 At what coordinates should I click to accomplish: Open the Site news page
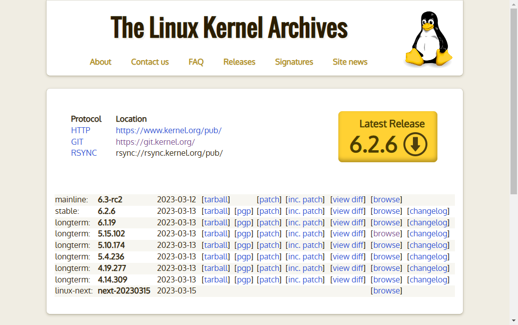(x=350, y=62)
